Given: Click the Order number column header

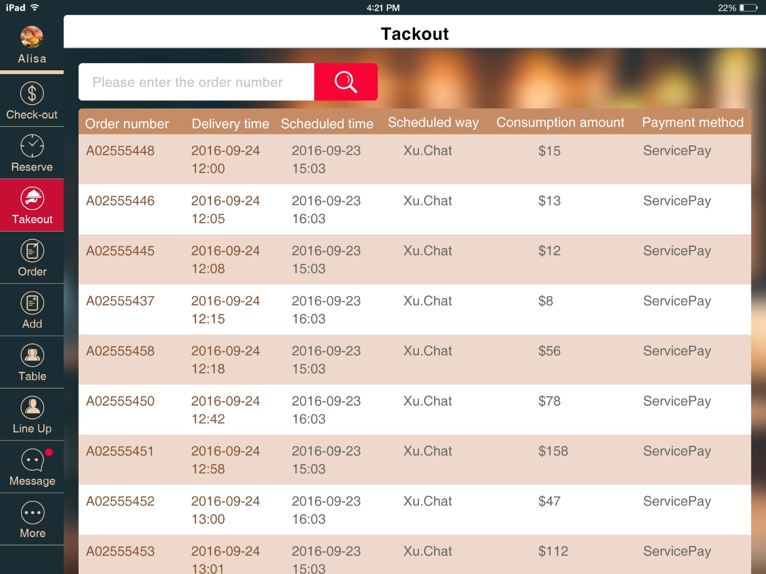Looking at the screenshot, I should click(x=127, y=123).
